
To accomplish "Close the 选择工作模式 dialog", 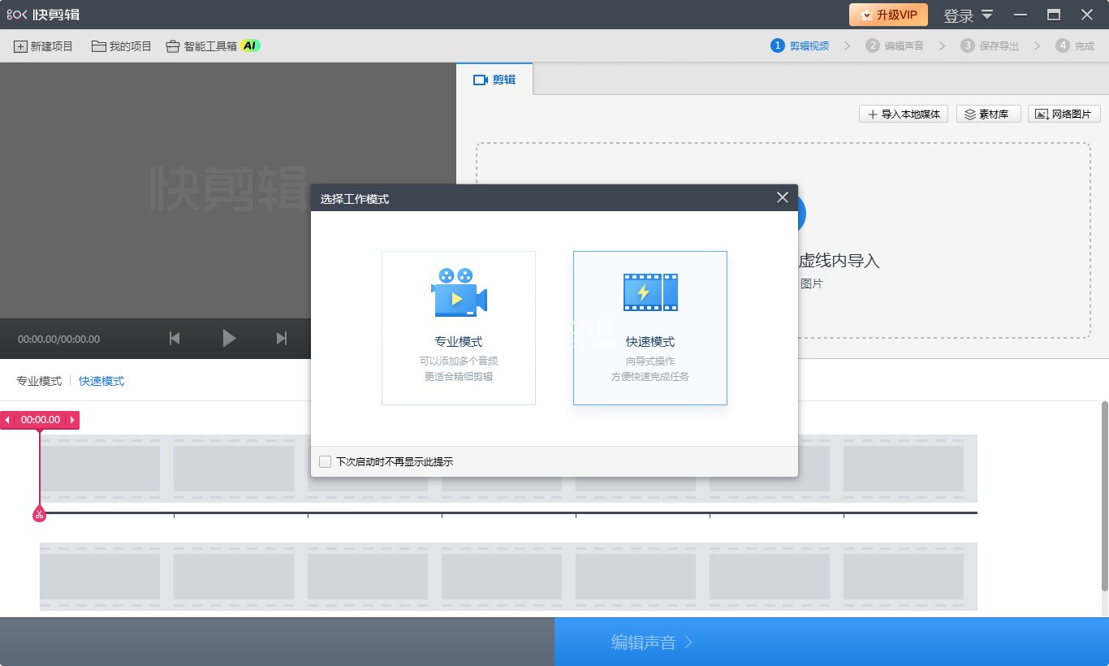I will tap(783, 197).
